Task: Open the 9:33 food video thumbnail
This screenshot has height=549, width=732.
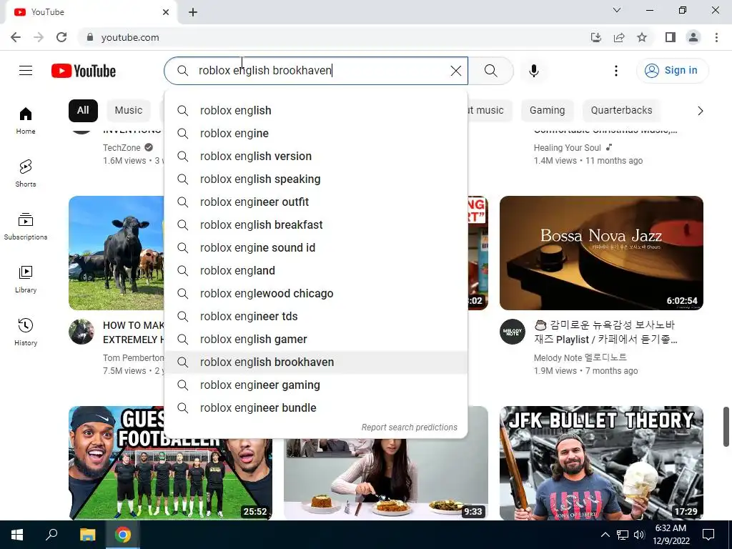Action: [x=385, y=478]
